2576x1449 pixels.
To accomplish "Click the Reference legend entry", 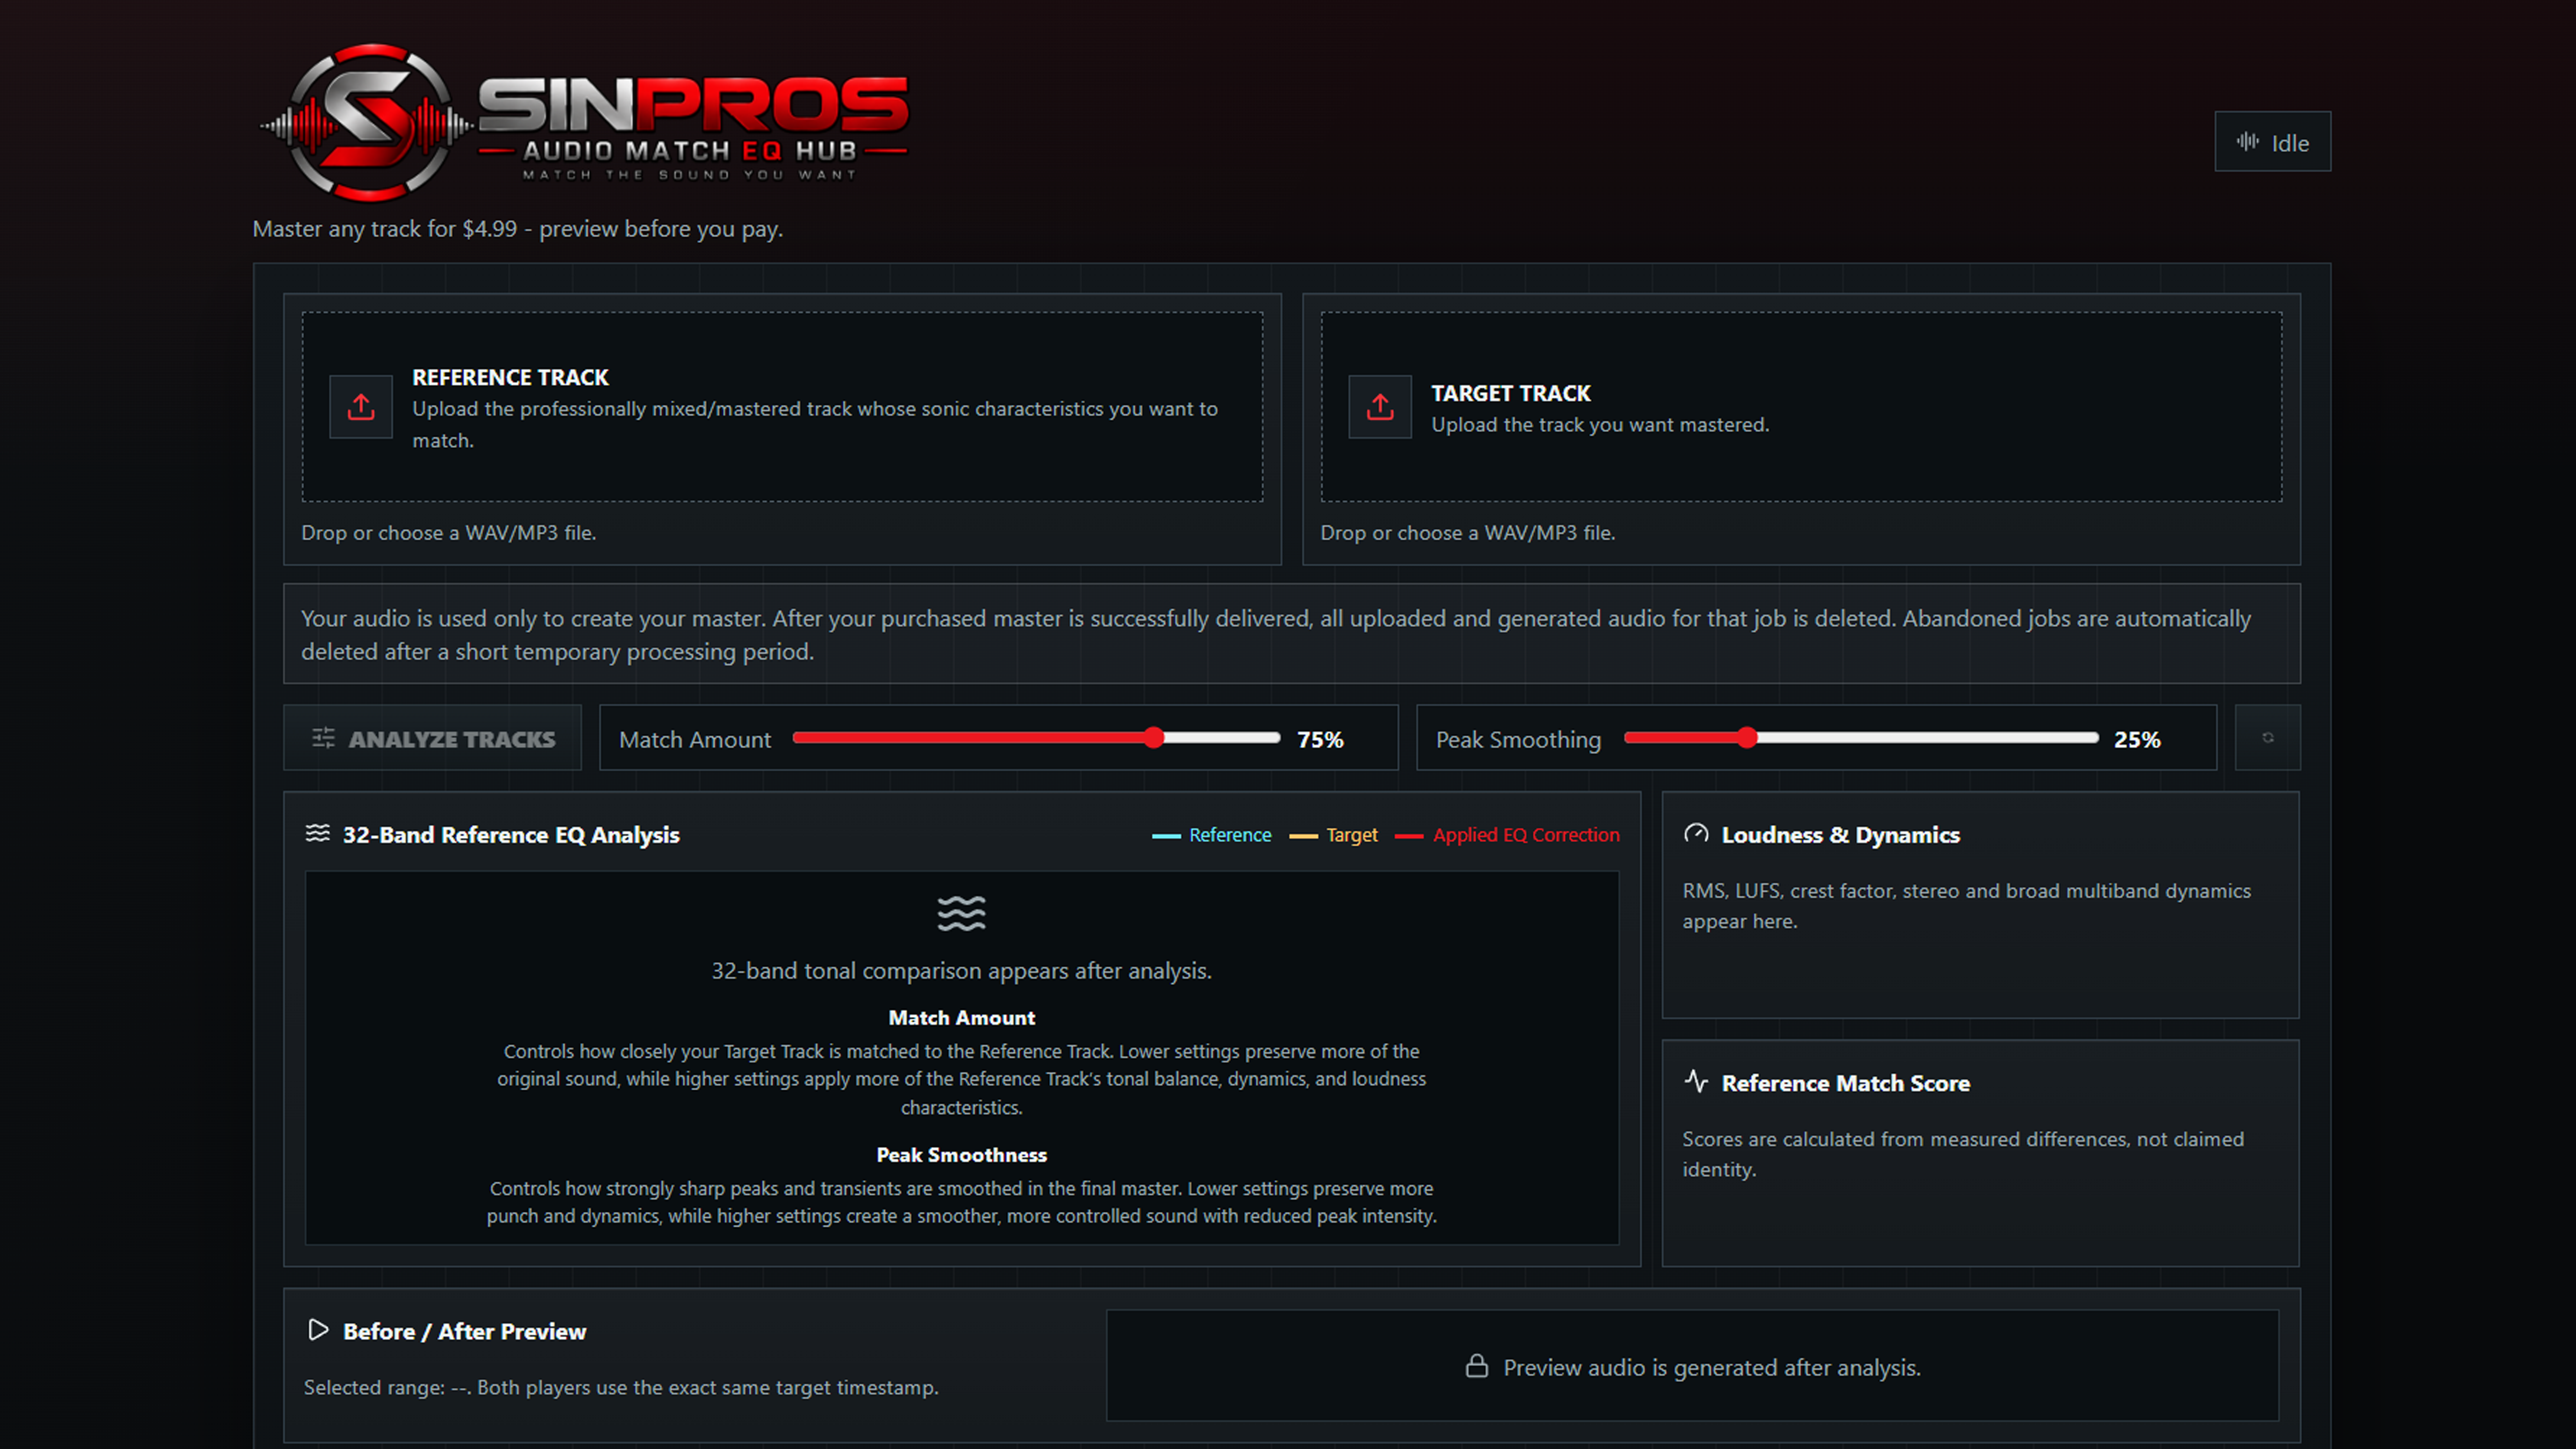I will pos(1211,835).
